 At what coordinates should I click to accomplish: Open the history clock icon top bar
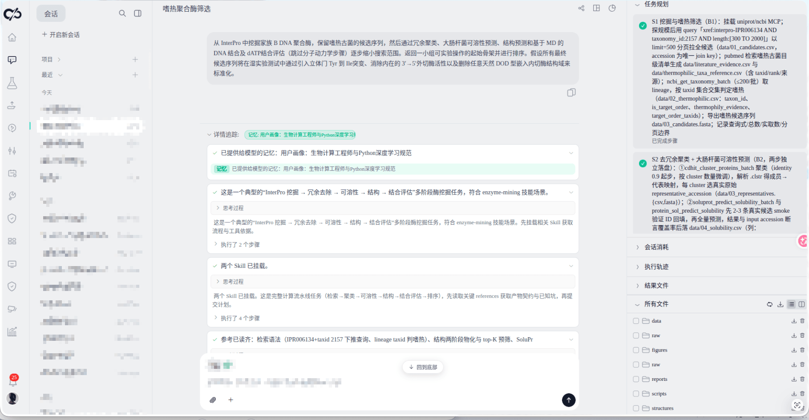coord(612,8)
